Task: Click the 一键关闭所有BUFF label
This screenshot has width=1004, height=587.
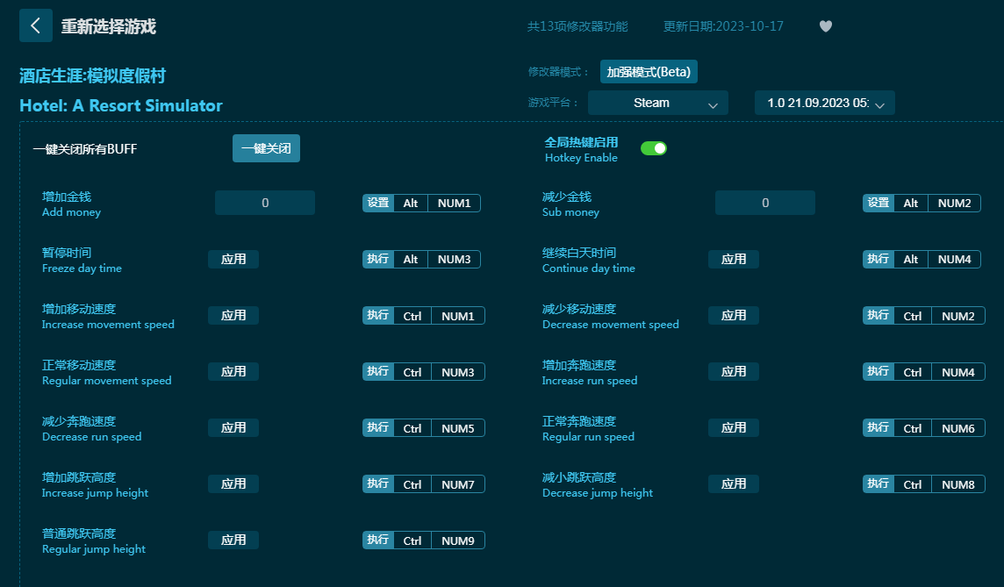Action: point(85,148)
